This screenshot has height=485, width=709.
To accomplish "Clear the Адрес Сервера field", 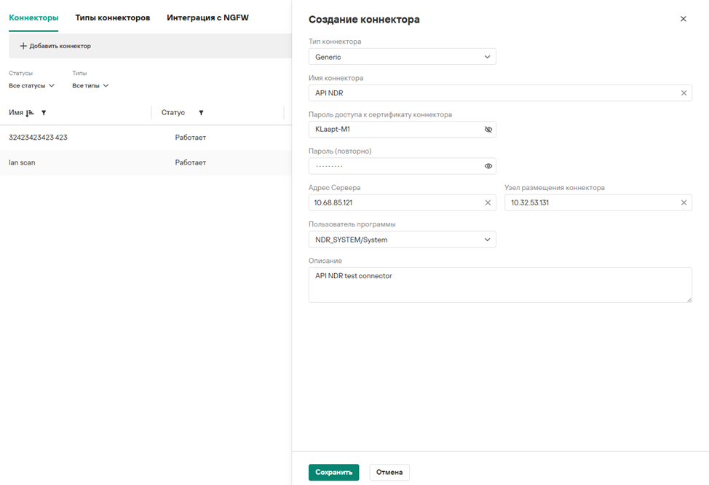I will pyautogui.click(x=488, y=202).
